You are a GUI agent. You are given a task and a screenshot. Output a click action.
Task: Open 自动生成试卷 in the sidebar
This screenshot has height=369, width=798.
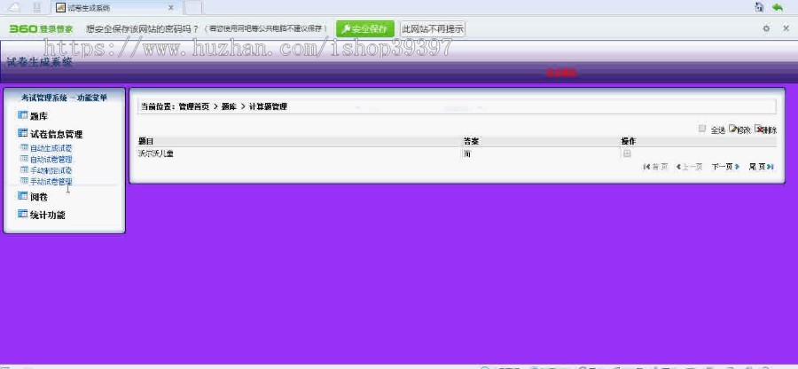(x=51, y=149)
